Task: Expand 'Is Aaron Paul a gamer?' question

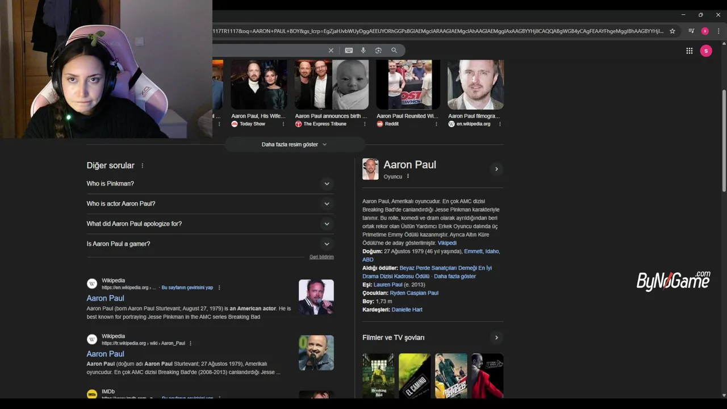Action: pyautogui.click(x=210, y=244)
